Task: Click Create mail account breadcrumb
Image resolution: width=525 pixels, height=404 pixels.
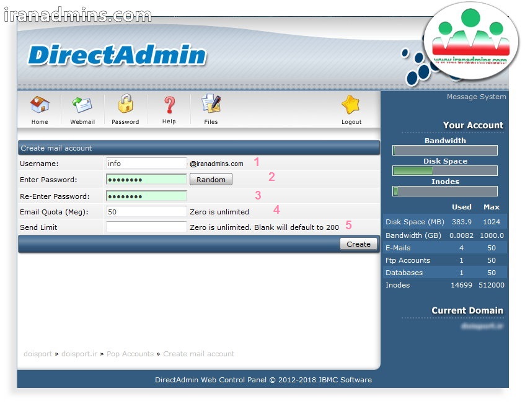Action: (x=198, y=354)
